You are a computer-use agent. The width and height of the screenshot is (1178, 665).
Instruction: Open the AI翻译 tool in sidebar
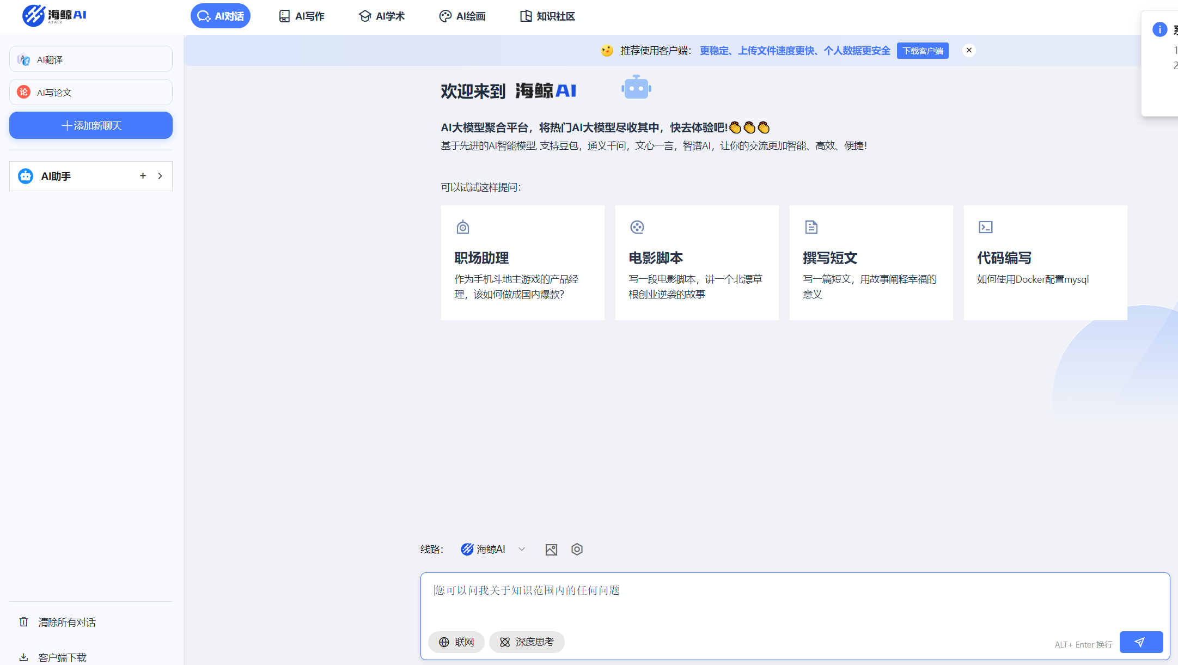click(91, 59)
